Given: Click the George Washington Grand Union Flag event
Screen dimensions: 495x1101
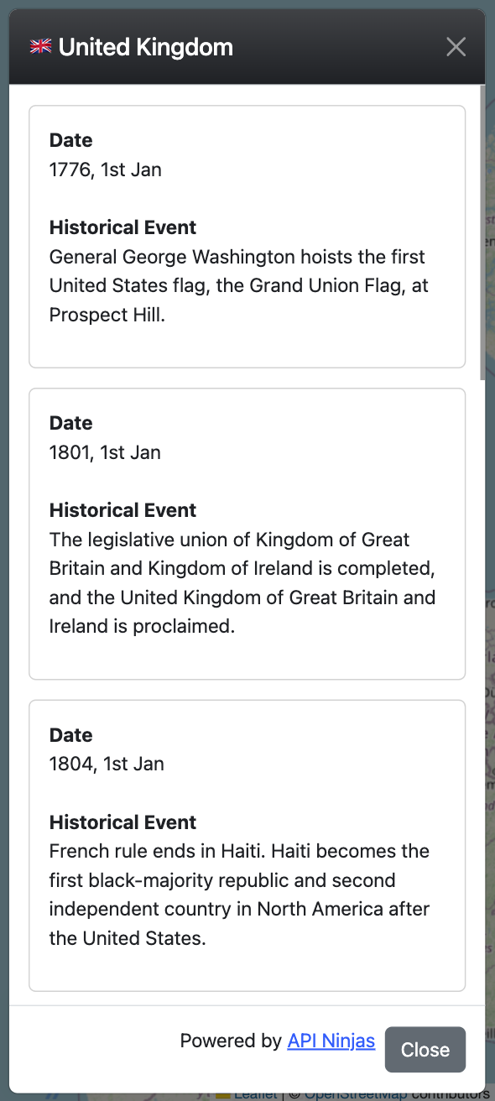Looking at the screenshot, I should tap(239, 285).
